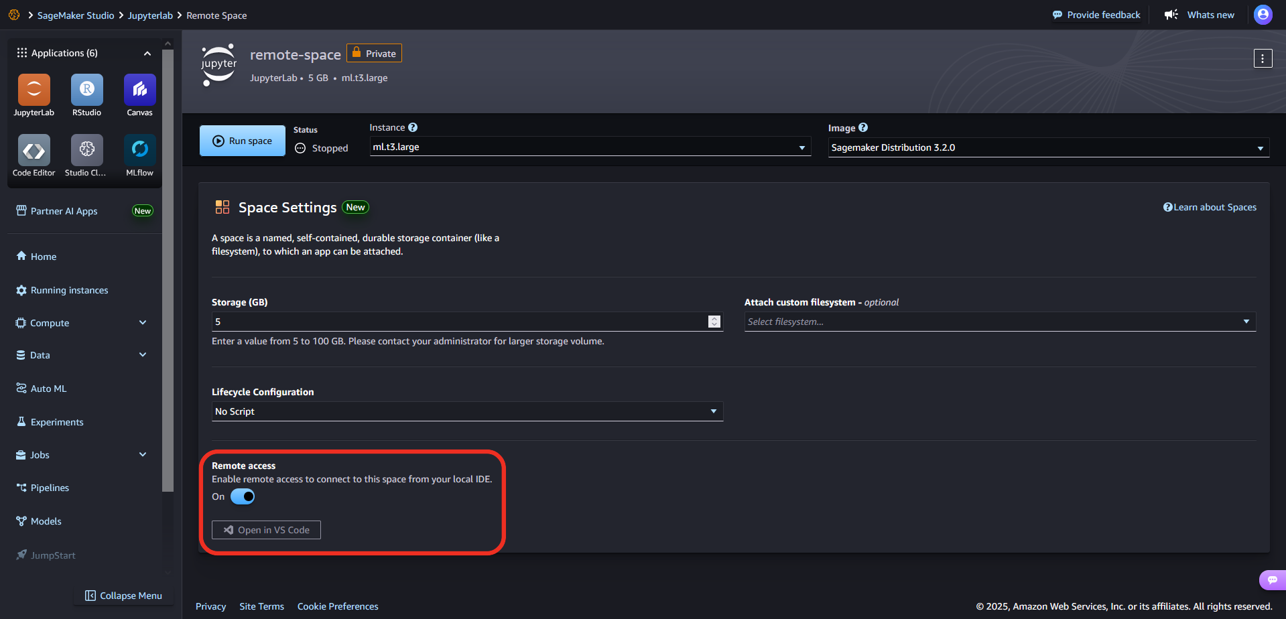Screen dimensions: 1286x619
Task: Expand the Jobs section chevron
Action: coord(143,454)
